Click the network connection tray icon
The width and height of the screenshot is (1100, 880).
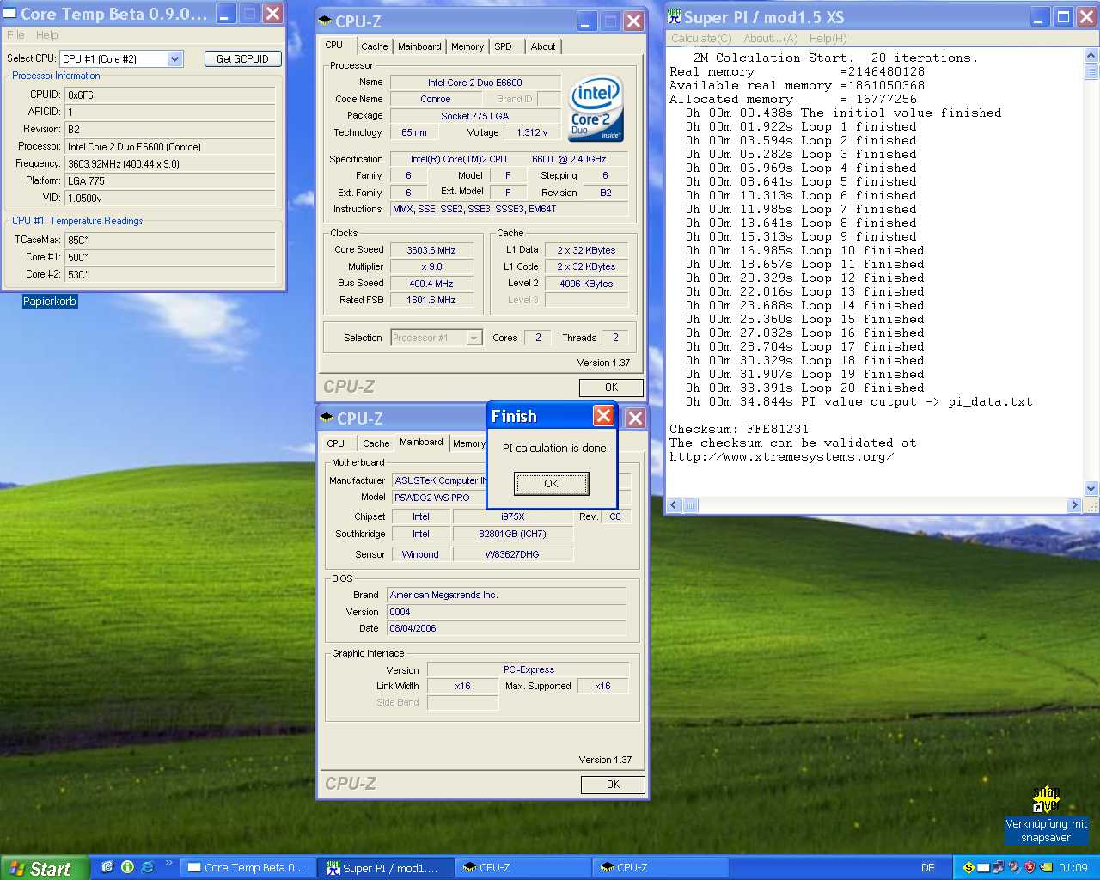(999, 868)
